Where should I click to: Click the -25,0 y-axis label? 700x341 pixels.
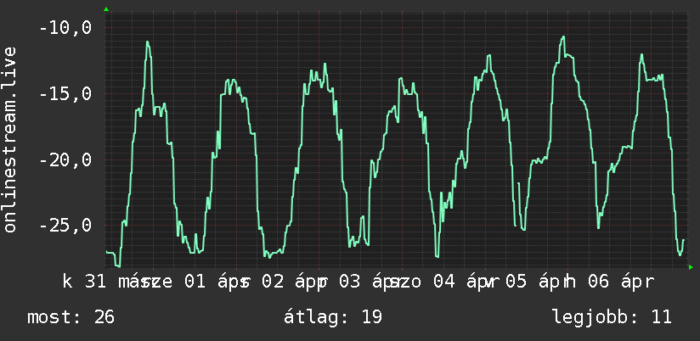coord(65,225)
